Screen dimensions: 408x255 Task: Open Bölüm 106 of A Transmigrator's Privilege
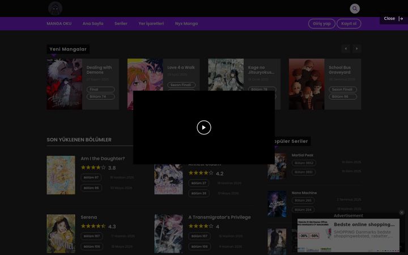pos(199,246)
